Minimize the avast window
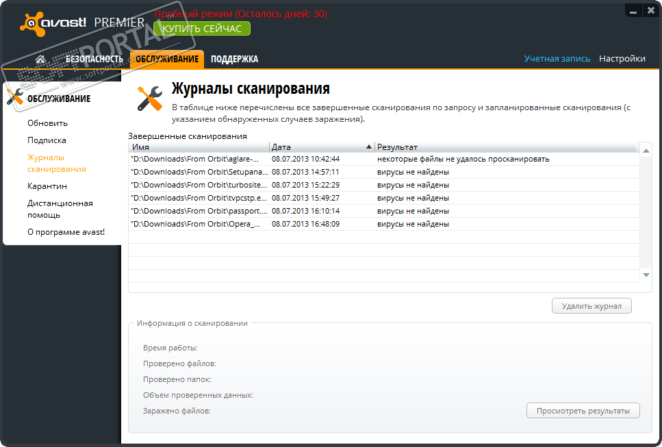The width and height of the screenshot is (662, 447). (x=633, y=12)
